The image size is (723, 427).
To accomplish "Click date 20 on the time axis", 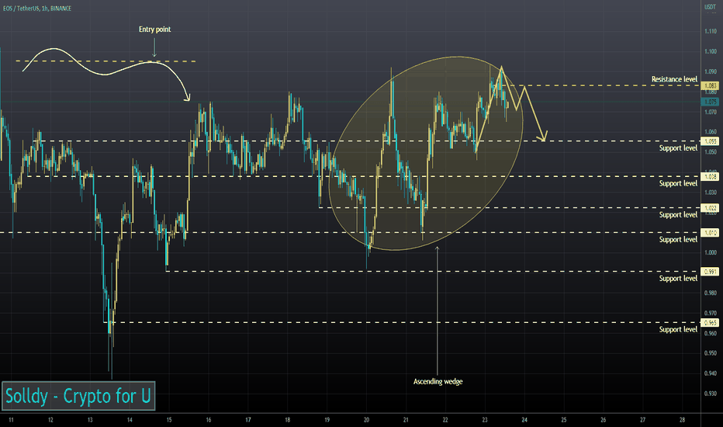I will coord(367,420).
